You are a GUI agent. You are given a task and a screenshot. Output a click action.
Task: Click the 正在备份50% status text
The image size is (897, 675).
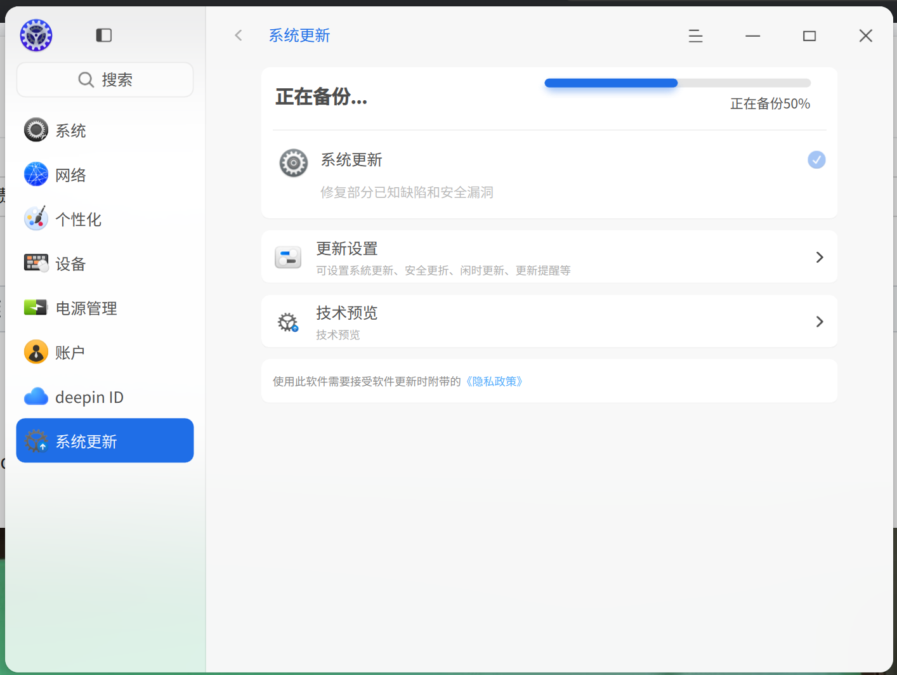point(770,104)
